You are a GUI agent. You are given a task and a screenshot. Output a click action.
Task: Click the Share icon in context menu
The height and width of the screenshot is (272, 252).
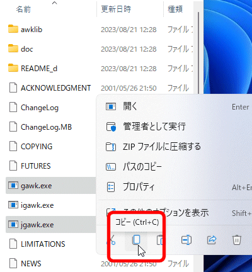point(212,240)
